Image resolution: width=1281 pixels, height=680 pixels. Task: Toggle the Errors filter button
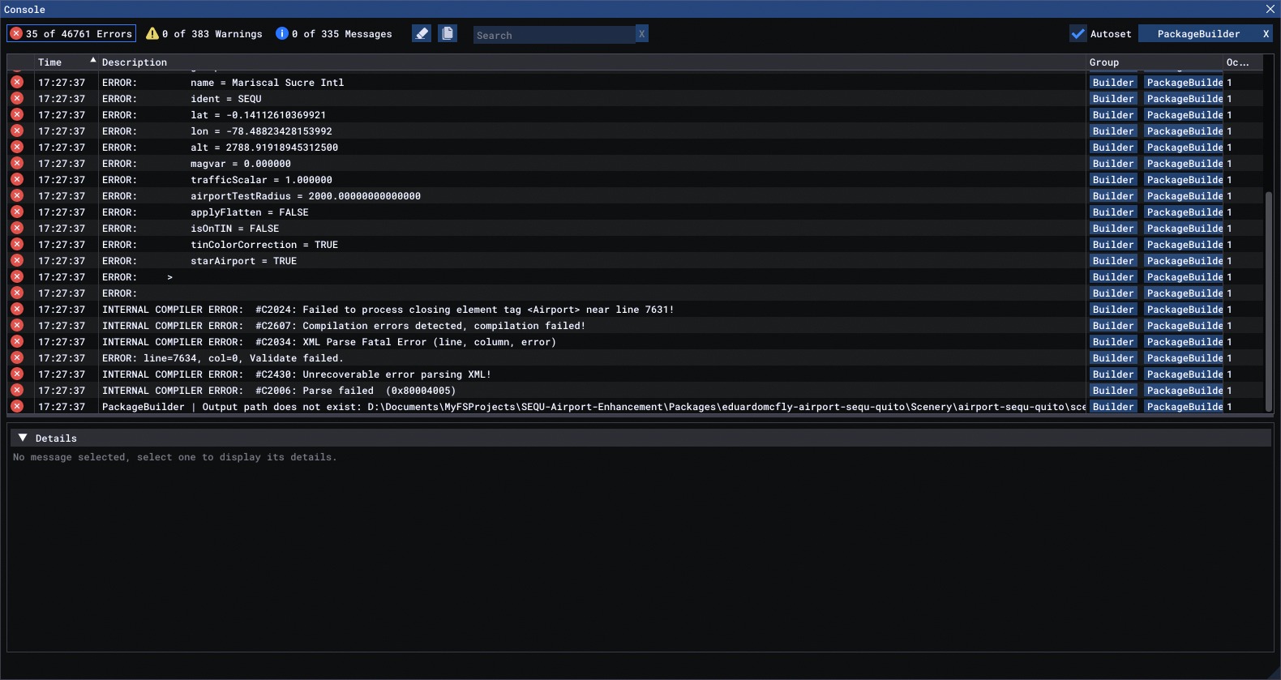coord(71,34)
